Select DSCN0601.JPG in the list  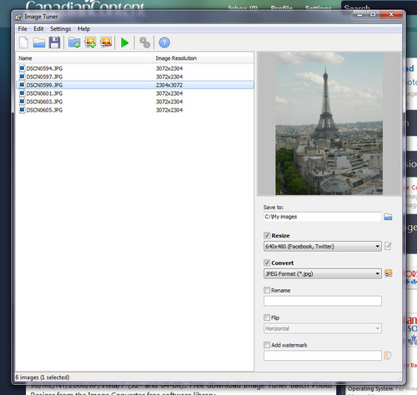coord(135,93)
